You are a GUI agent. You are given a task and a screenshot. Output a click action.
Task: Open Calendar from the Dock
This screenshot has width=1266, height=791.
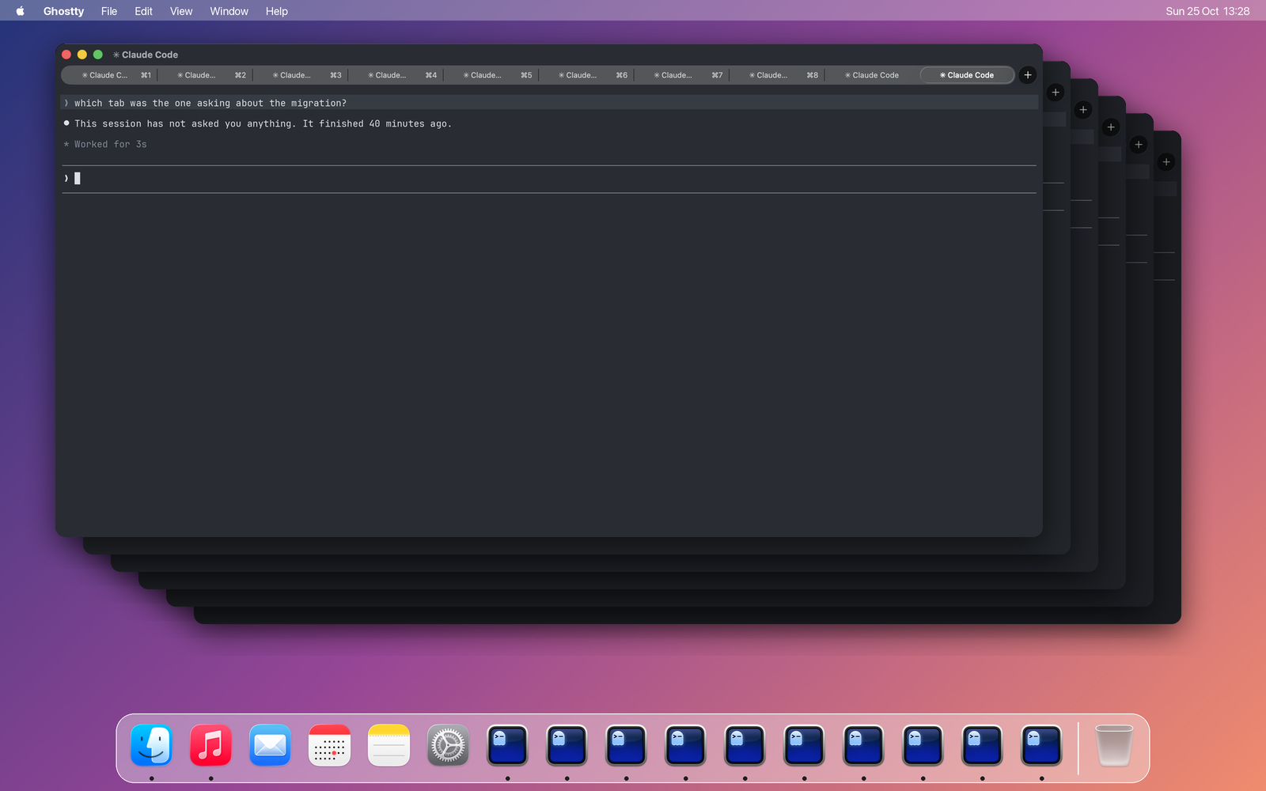click(329, 745)
